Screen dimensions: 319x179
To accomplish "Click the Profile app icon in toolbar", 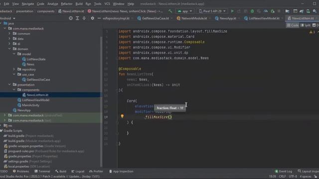I will 266,11.
